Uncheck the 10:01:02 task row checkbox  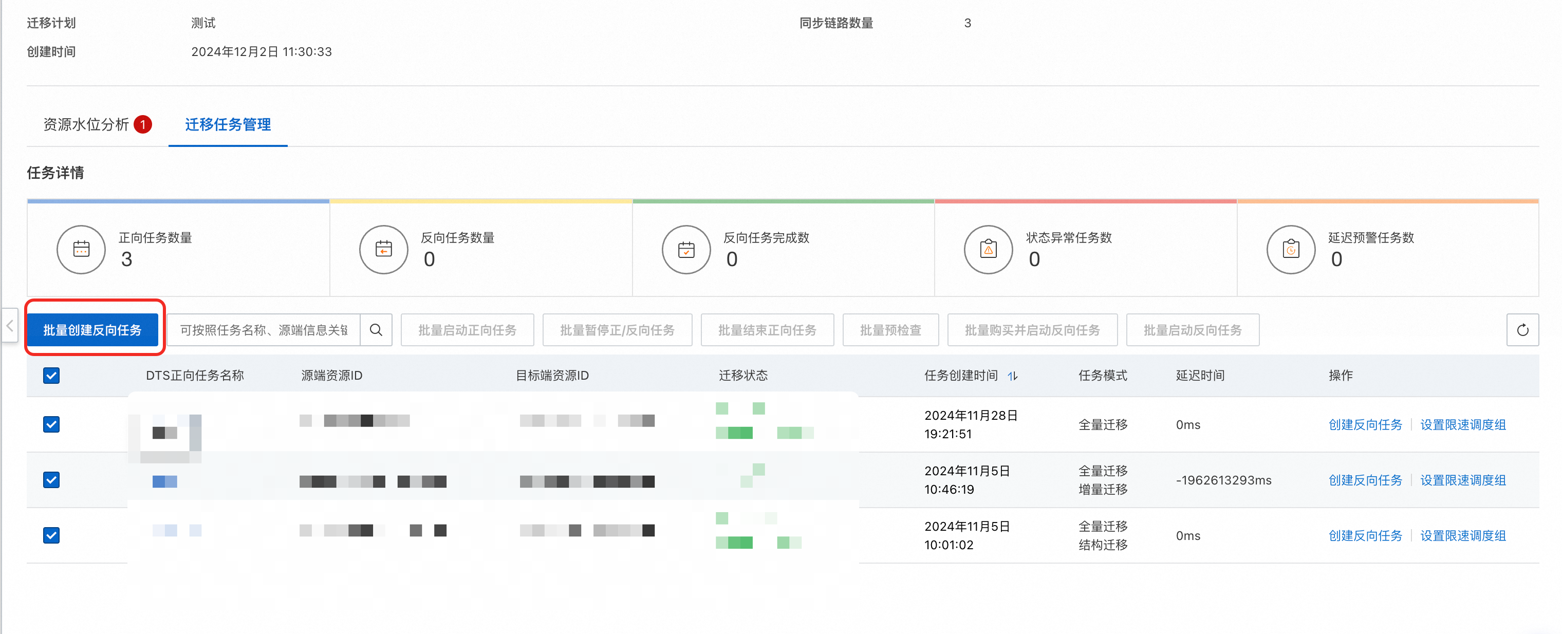(x=51, y=535)
